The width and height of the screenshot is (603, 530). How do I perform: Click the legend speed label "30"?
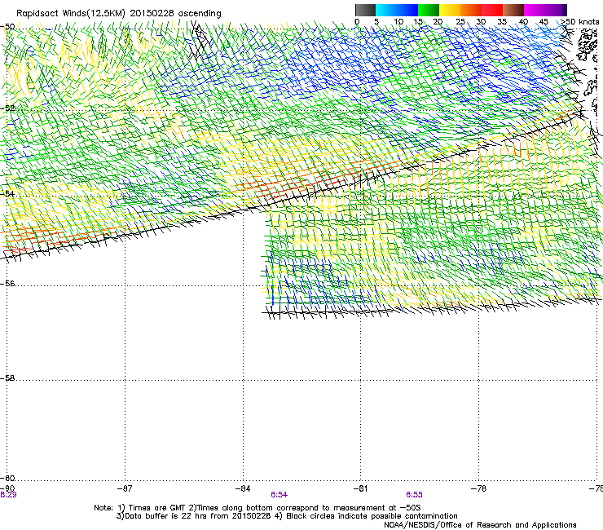(481, 22)
